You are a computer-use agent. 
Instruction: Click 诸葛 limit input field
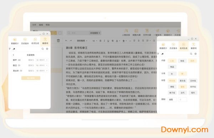pos(172,100)
